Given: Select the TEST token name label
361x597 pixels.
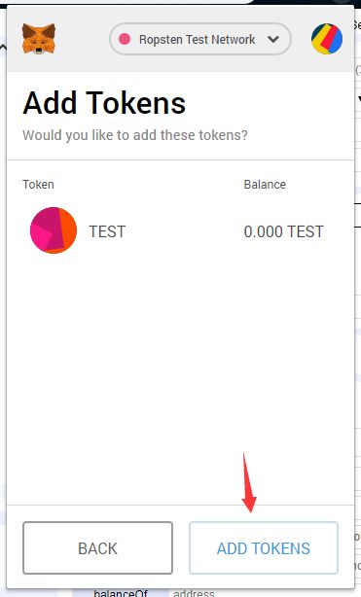Looking at the screenshot, I should click(107, 231).
